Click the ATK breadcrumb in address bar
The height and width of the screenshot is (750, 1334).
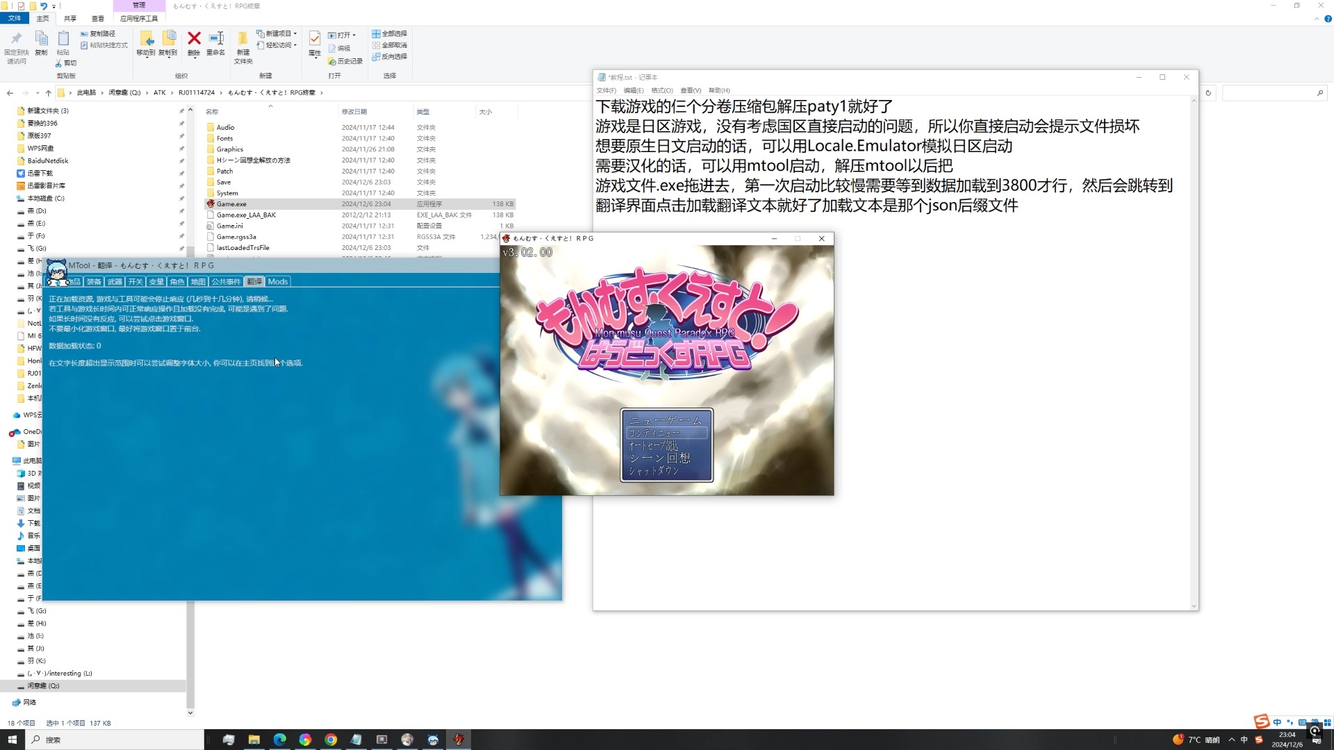(x=160, y=92)
